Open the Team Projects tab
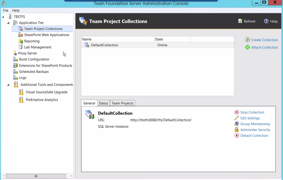Screen dimensions: 283x180 (122, 103)
